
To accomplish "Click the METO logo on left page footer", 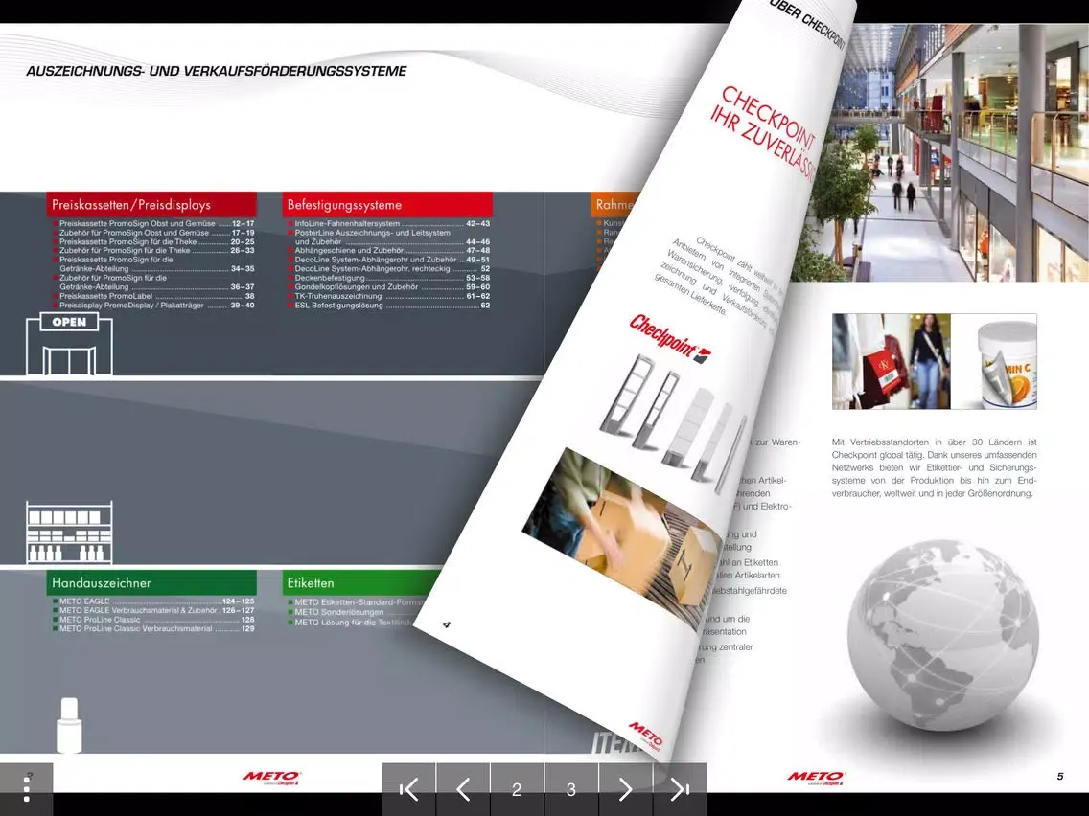I will click(271, 777).
